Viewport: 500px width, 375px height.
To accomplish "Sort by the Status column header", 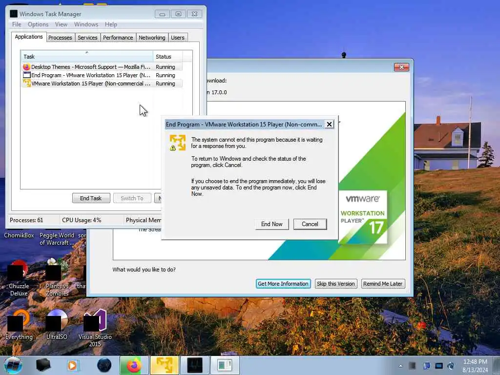I will pyautogui.click(x=168, y=57).
